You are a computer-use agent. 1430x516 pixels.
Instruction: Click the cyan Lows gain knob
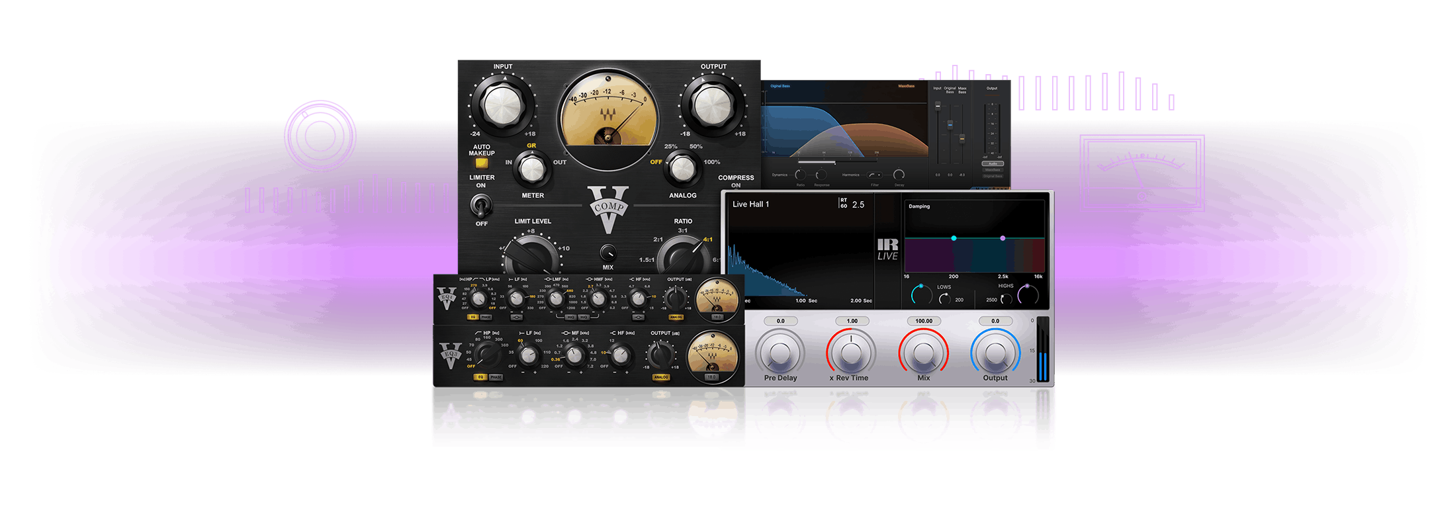click(x=921, y=295)
